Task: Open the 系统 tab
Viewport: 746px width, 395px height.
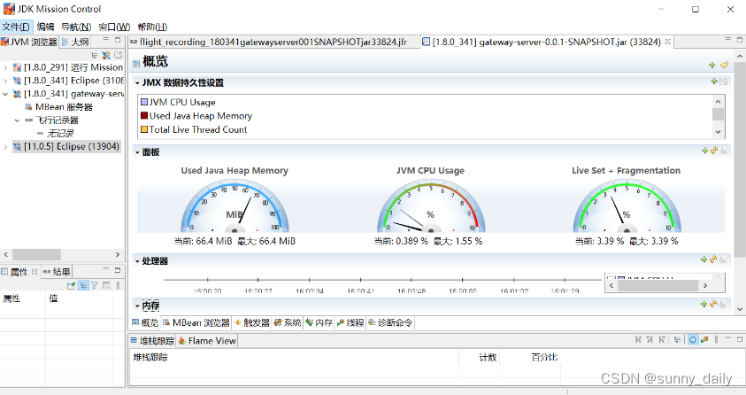Action: (288, 322)
